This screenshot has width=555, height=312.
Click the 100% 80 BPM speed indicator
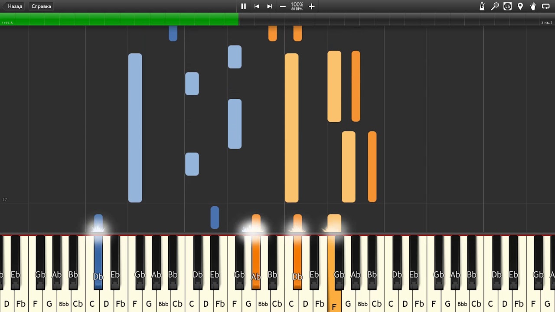(x=297, y=6)
